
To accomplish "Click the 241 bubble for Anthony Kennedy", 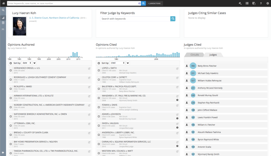I will (193, 88).
